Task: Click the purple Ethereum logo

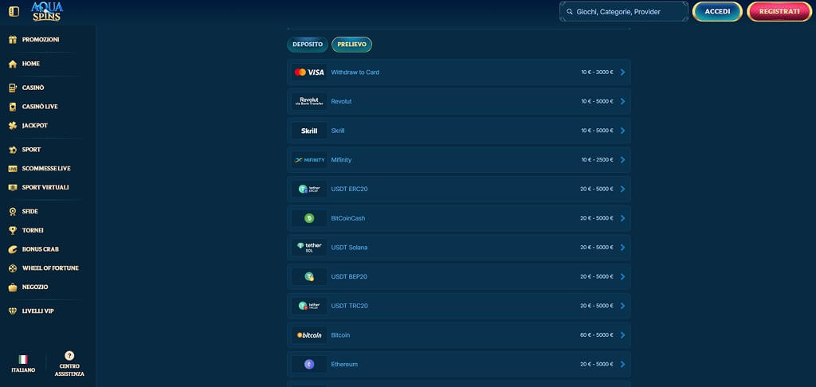Action: (x=309, y=364)
